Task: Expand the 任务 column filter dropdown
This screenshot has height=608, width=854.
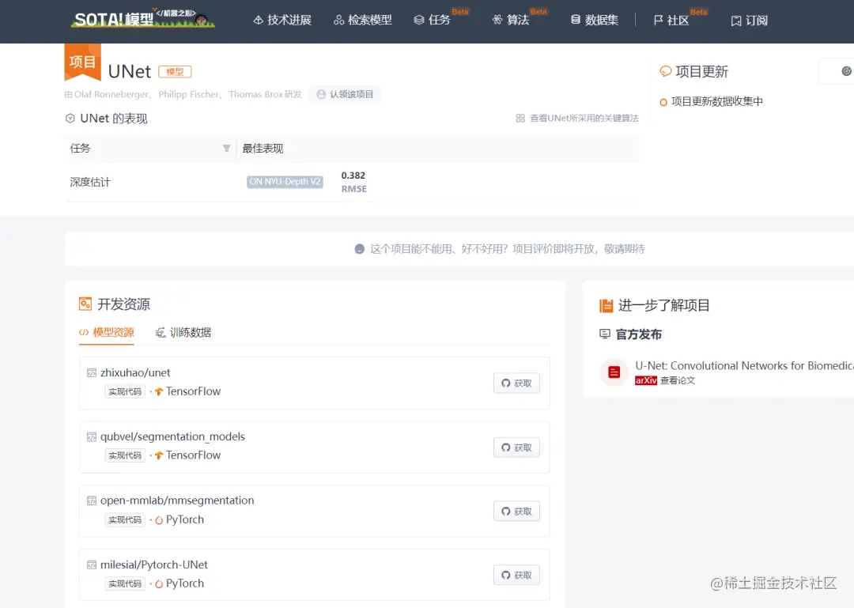Action: (x=227, y=148)
